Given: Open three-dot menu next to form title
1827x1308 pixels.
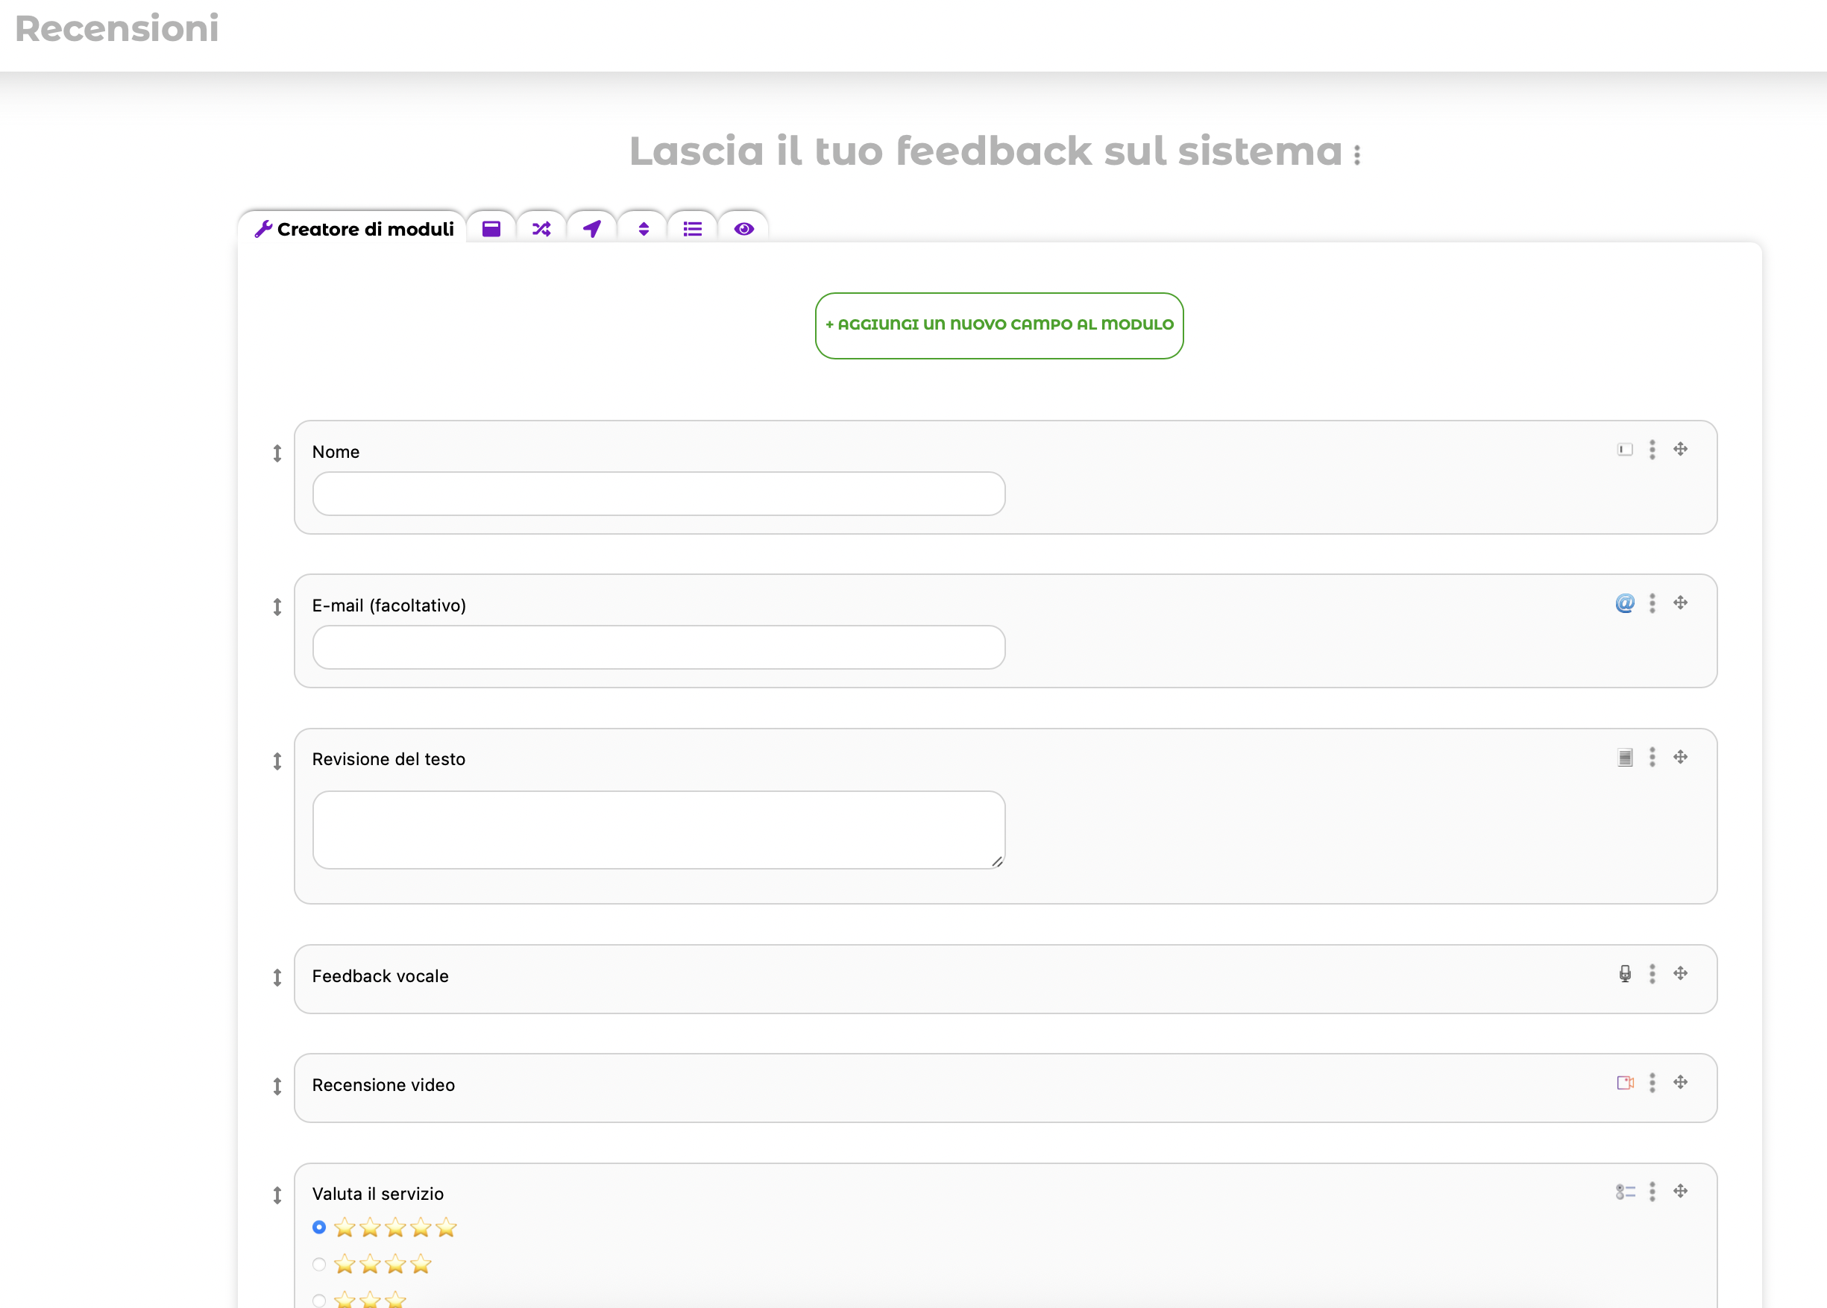Looking at the screenshot, I should click(1356, 154).
